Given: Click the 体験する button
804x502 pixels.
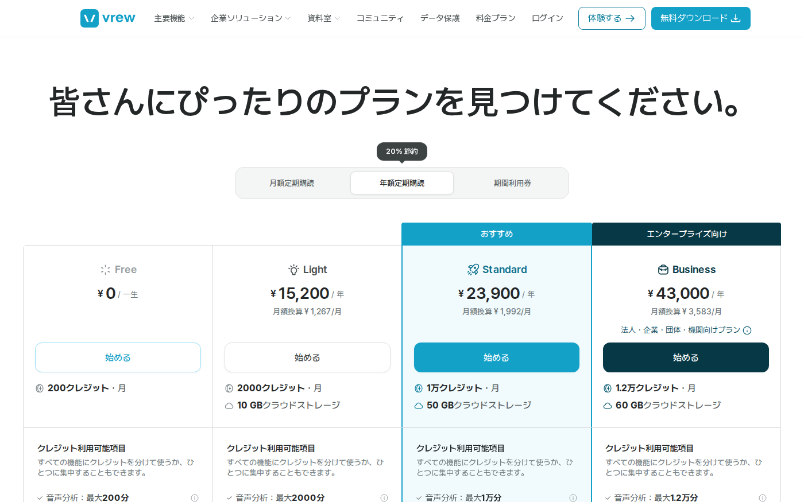Looking at the screenshot, I should [x=612, y=18].
